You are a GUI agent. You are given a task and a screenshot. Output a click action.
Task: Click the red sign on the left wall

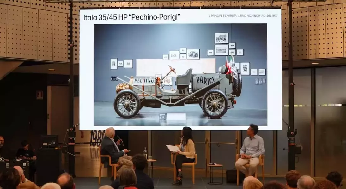tap(39, 95)
